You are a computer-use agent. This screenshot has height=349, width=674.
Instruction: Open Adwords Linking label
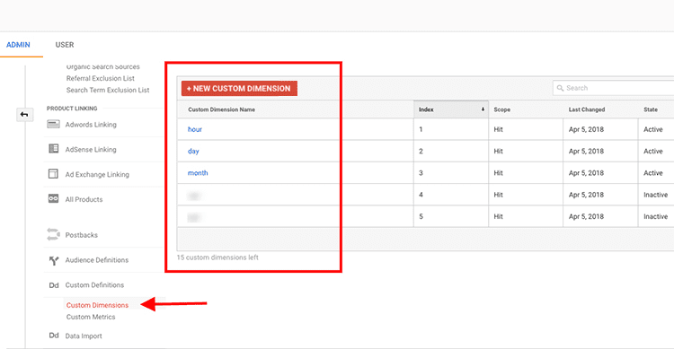tap(91, 125)
